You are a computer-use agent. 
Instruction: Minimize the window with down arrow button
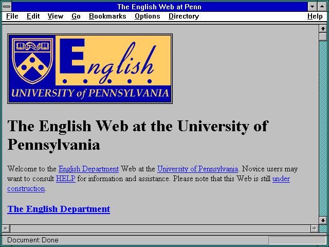(312, 7)
